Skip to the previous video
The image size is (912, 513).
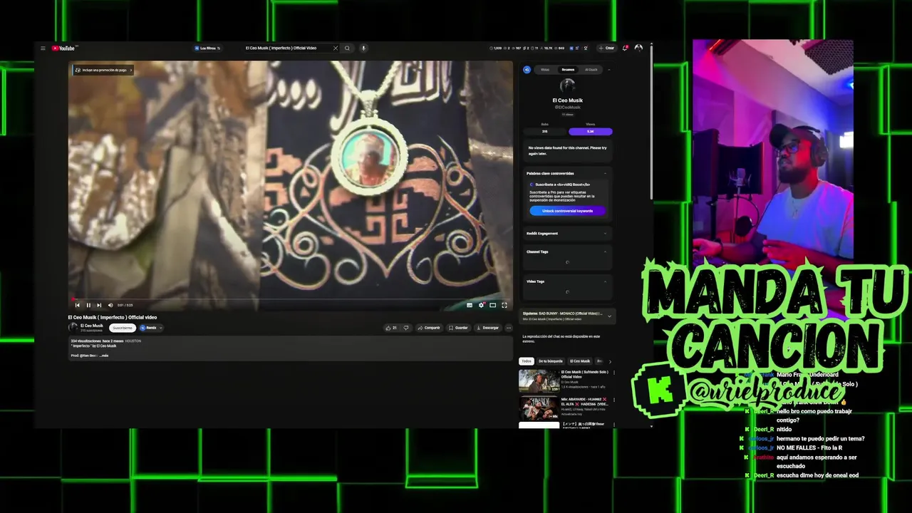(78, 305)
